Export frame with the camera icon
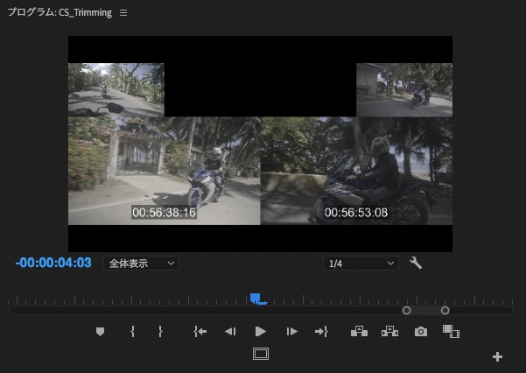 coord(421,332)
